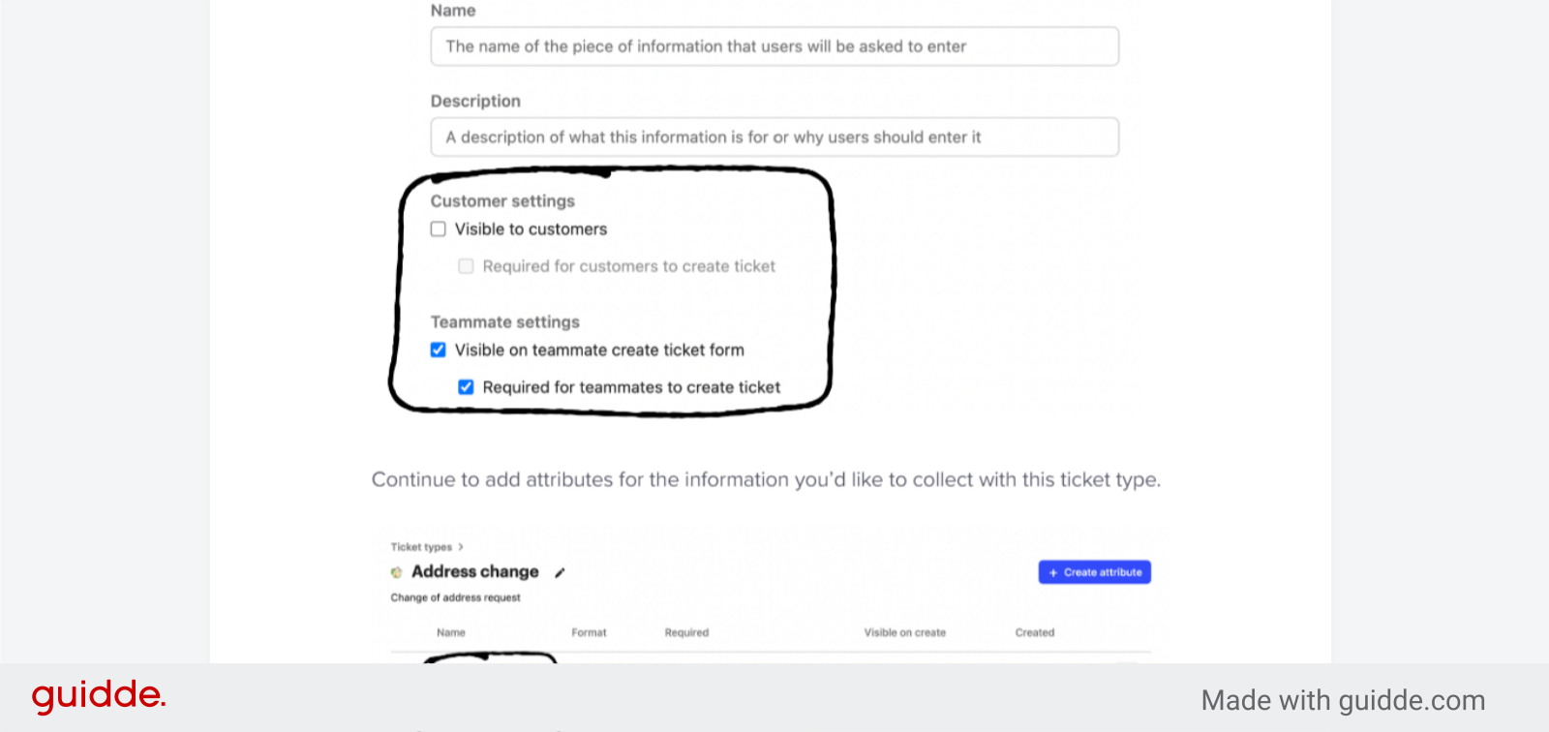This screenshot has width=1549, height=732.
Task: Click the emoji icon beside Address change
Action: [x=397, y=571]
